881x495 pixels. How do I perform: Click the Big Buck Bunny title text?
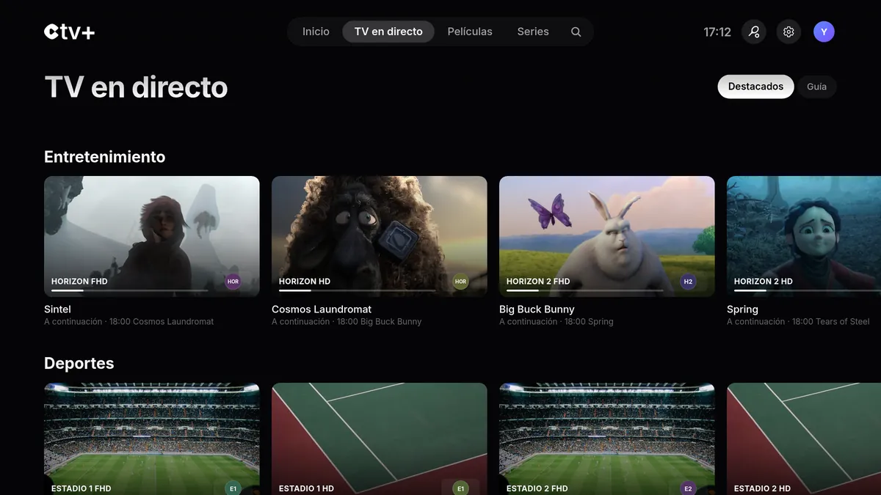(537, 309)
